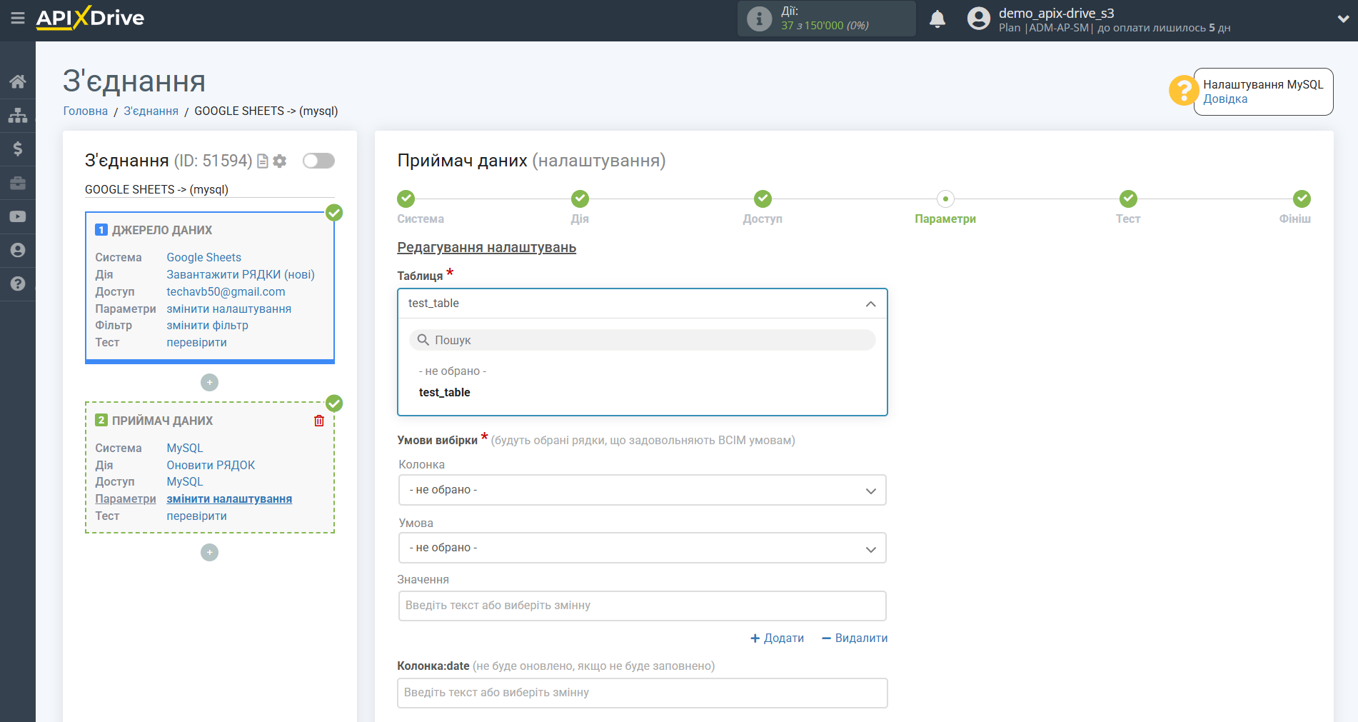Click the Редагування налаштувань heading
This screenshot has height=722, width=1358.
(x=486, y=248)
